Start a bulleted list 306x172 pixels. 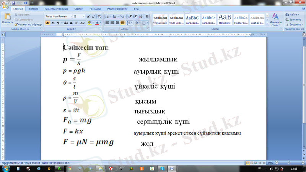click(x=107, y=17)
